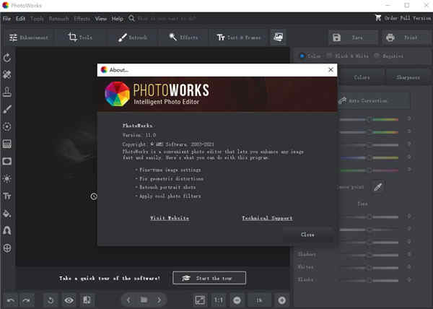Select the Text tool in left sidebar

[7, 196]
